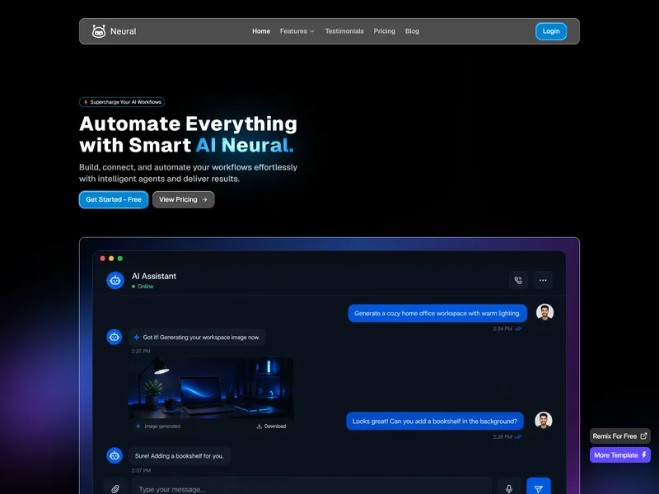Image resolution: width=659 pixels, height=494 pixels.
Task: Click the yellow window dot
Action: (111, 259)
